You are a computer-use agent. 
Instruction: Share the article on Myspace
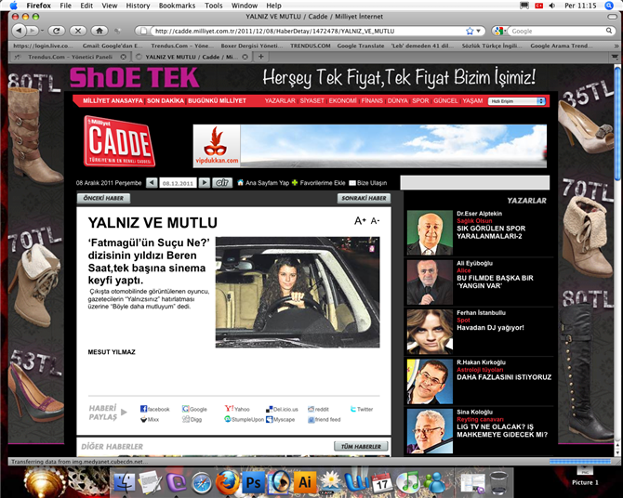(x=281, y=419)
